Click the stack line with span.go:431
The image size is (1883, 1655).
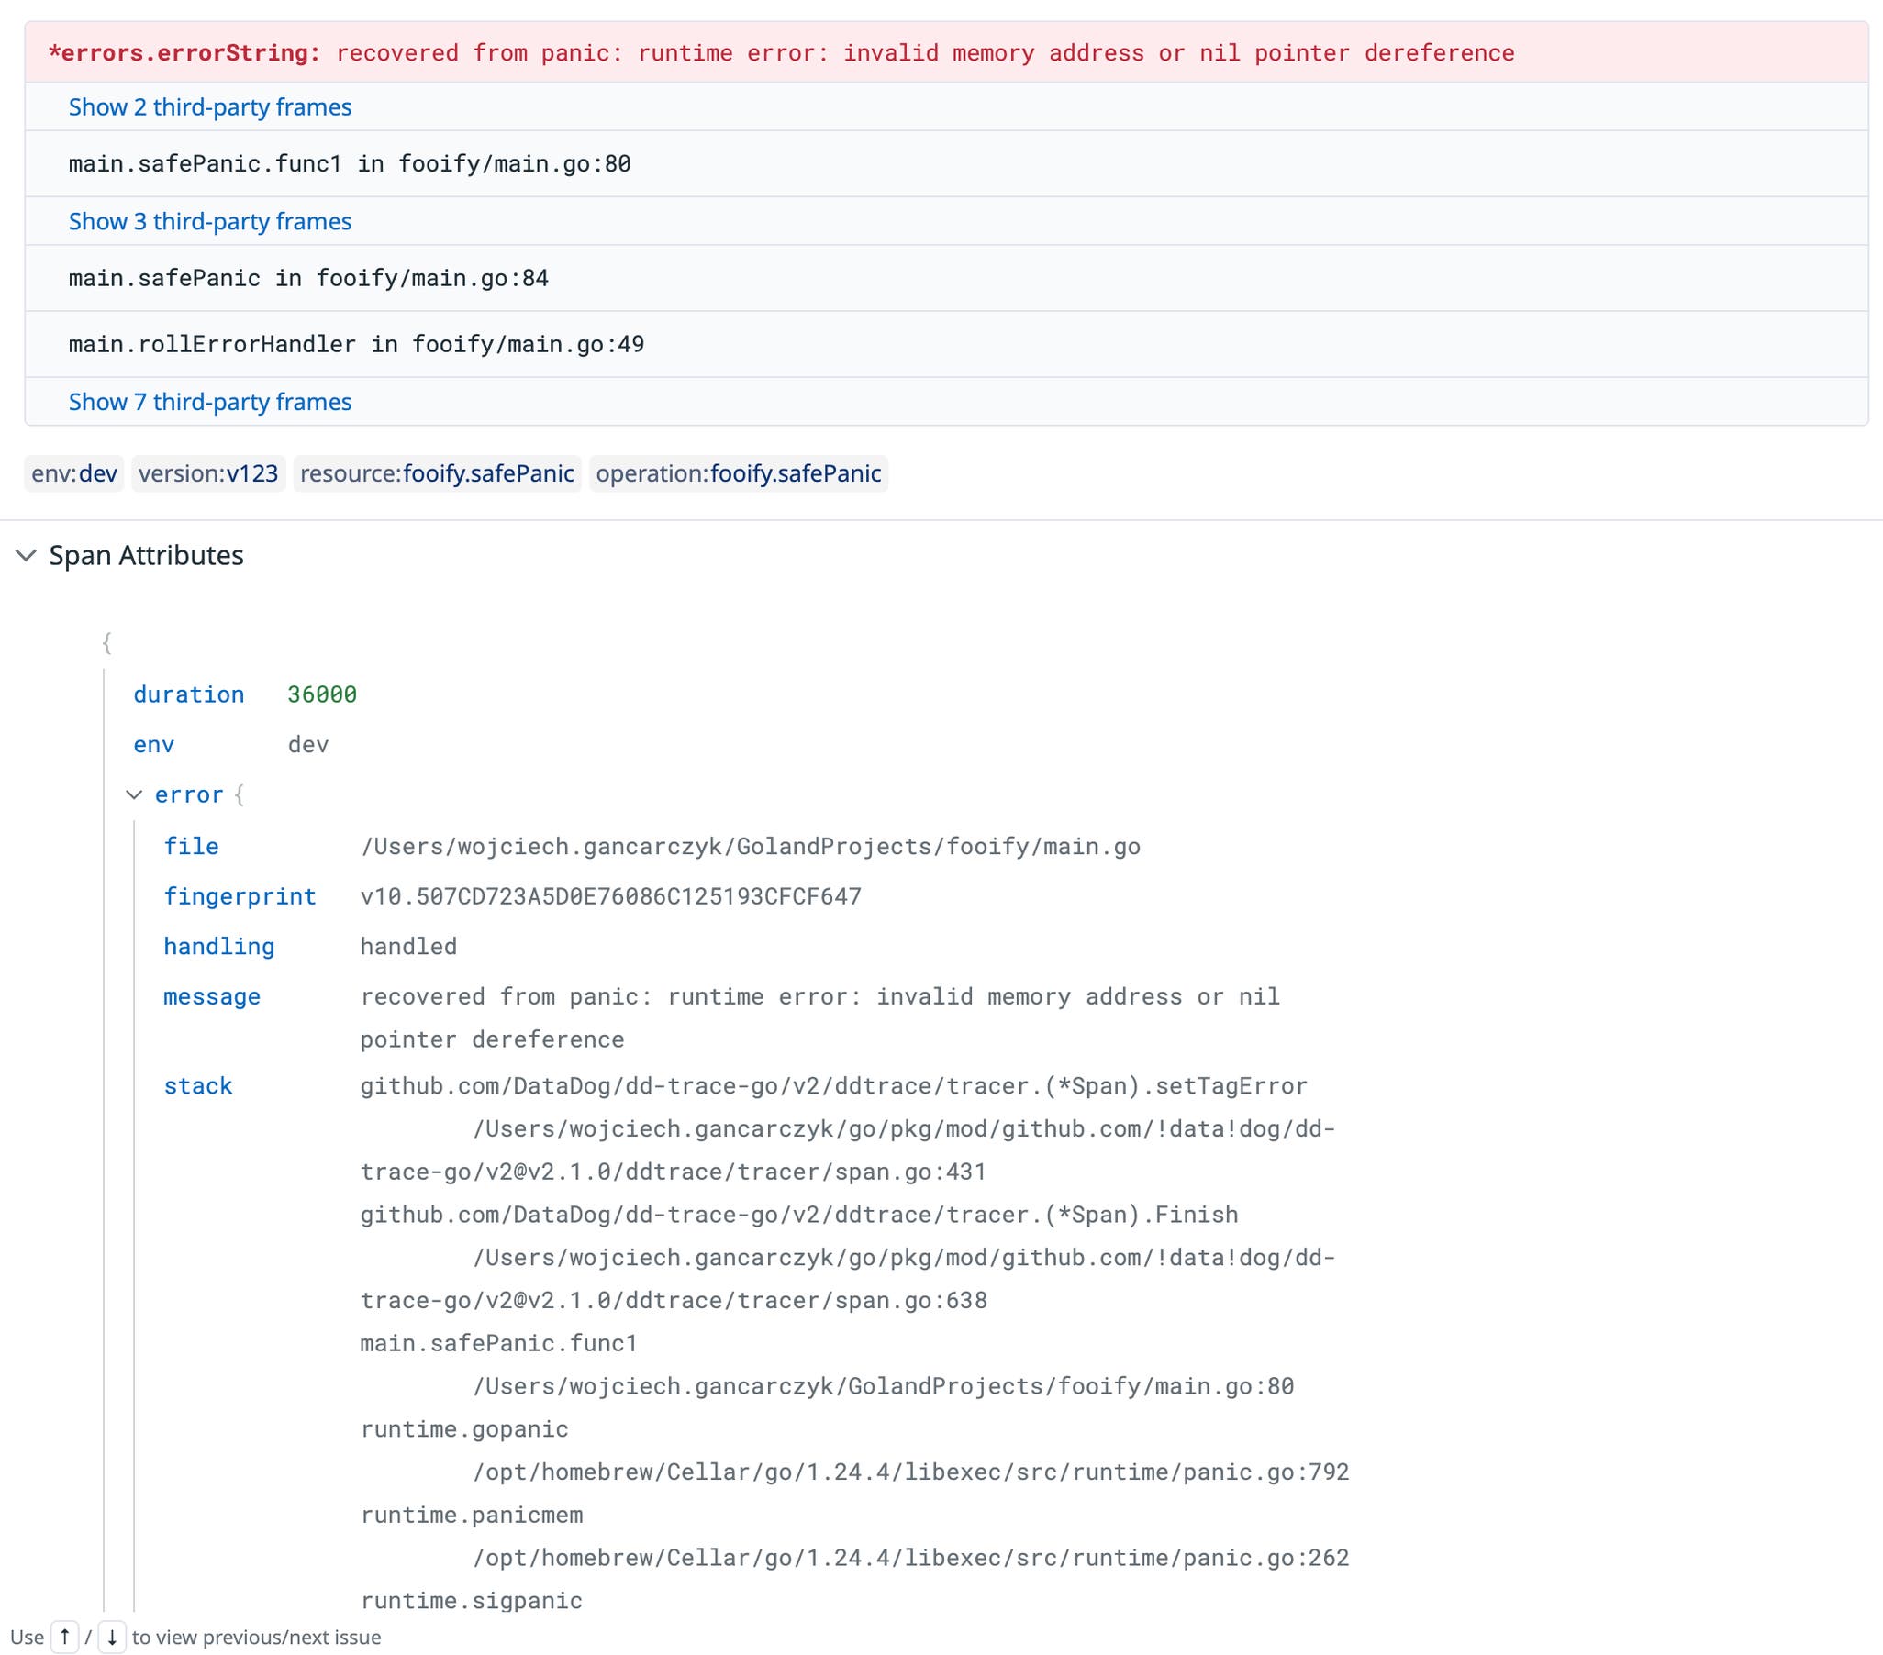(x=673, y=1172)
